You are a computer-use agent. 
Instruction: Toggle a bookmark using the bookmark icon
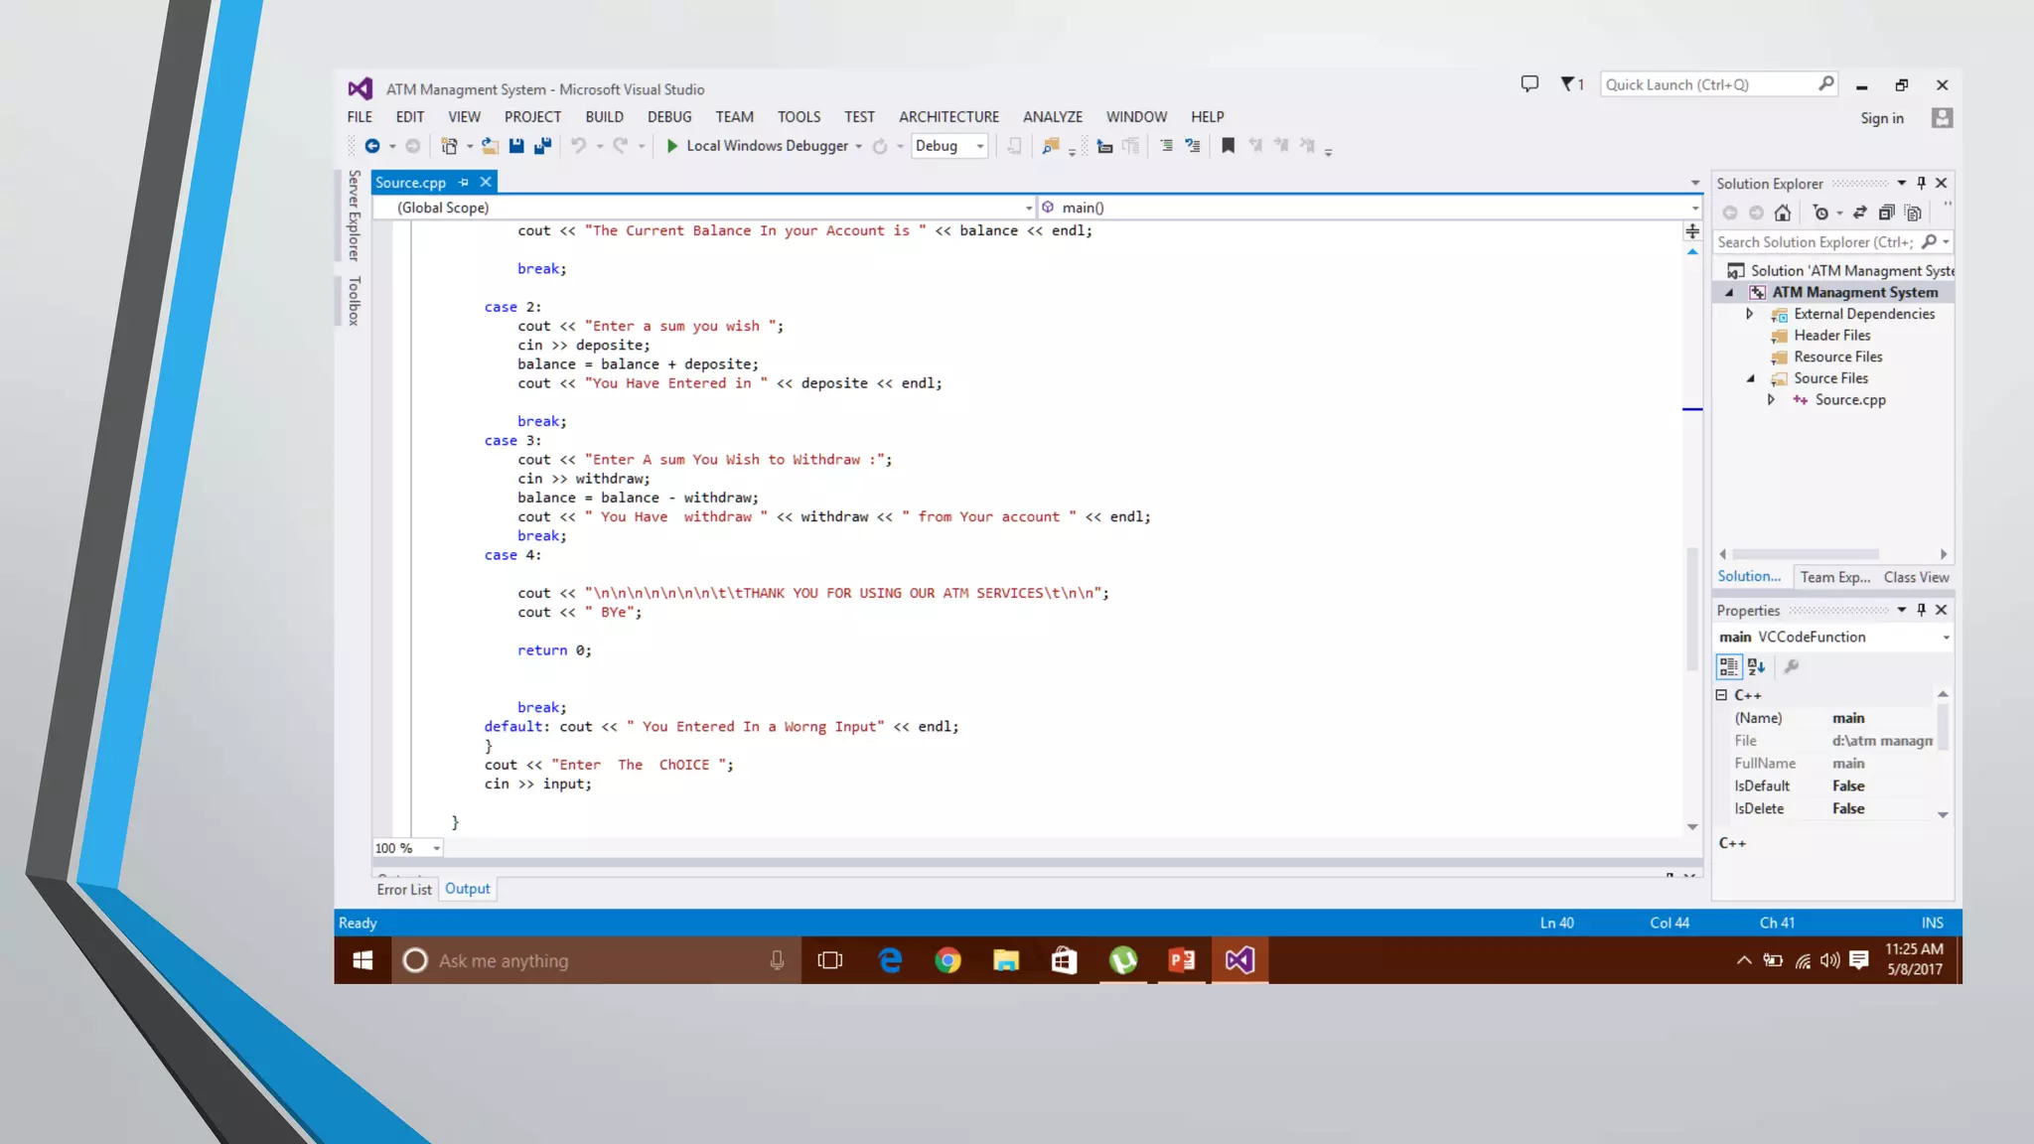(x=1228, y=146)
